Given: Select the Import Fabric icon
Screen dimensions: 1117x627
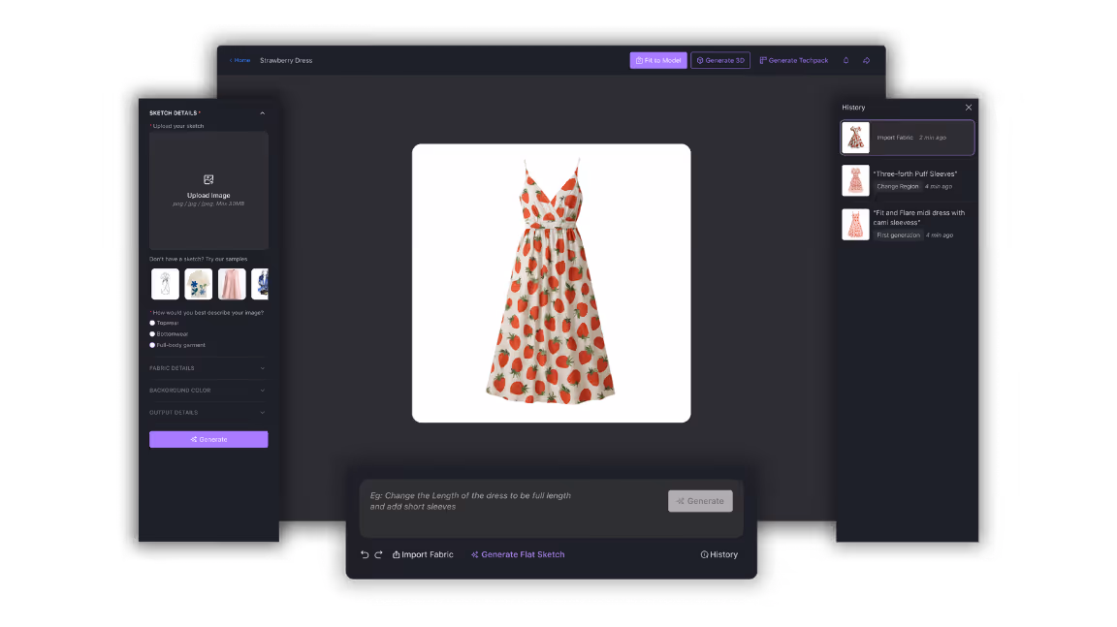Looking at the screenshot, I should pos(397,553).
